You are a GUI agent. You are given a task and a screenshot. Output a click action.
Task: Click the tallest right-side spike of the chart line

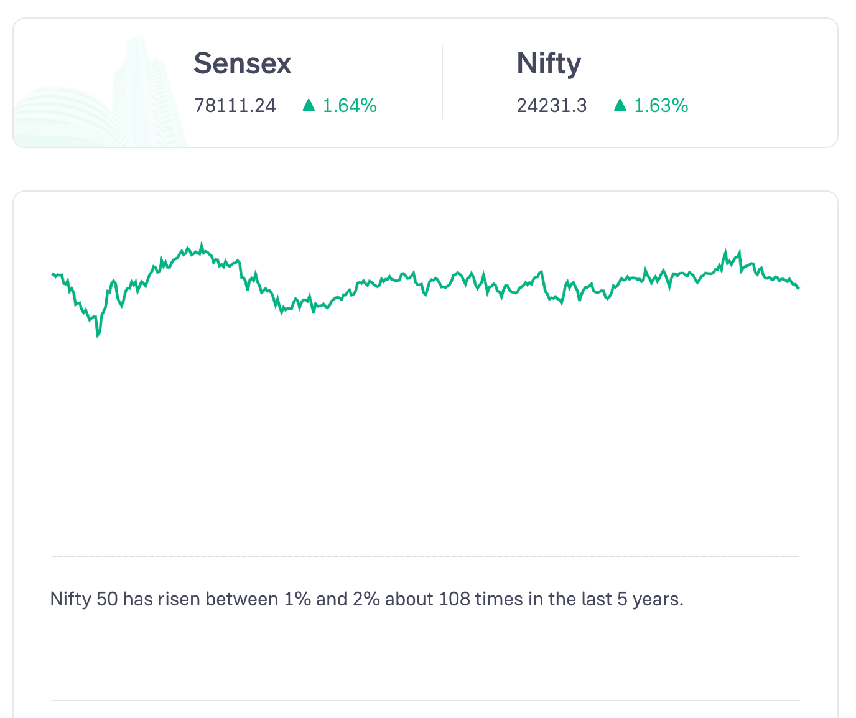[725, 251]
